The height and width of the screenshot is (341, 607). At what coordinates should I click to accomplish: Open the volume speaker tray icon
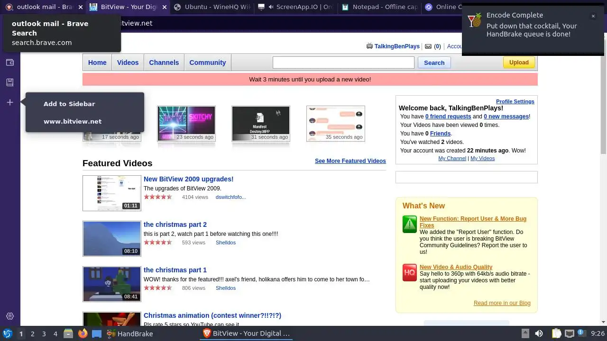pyautogui.click(x=539, y=334)
